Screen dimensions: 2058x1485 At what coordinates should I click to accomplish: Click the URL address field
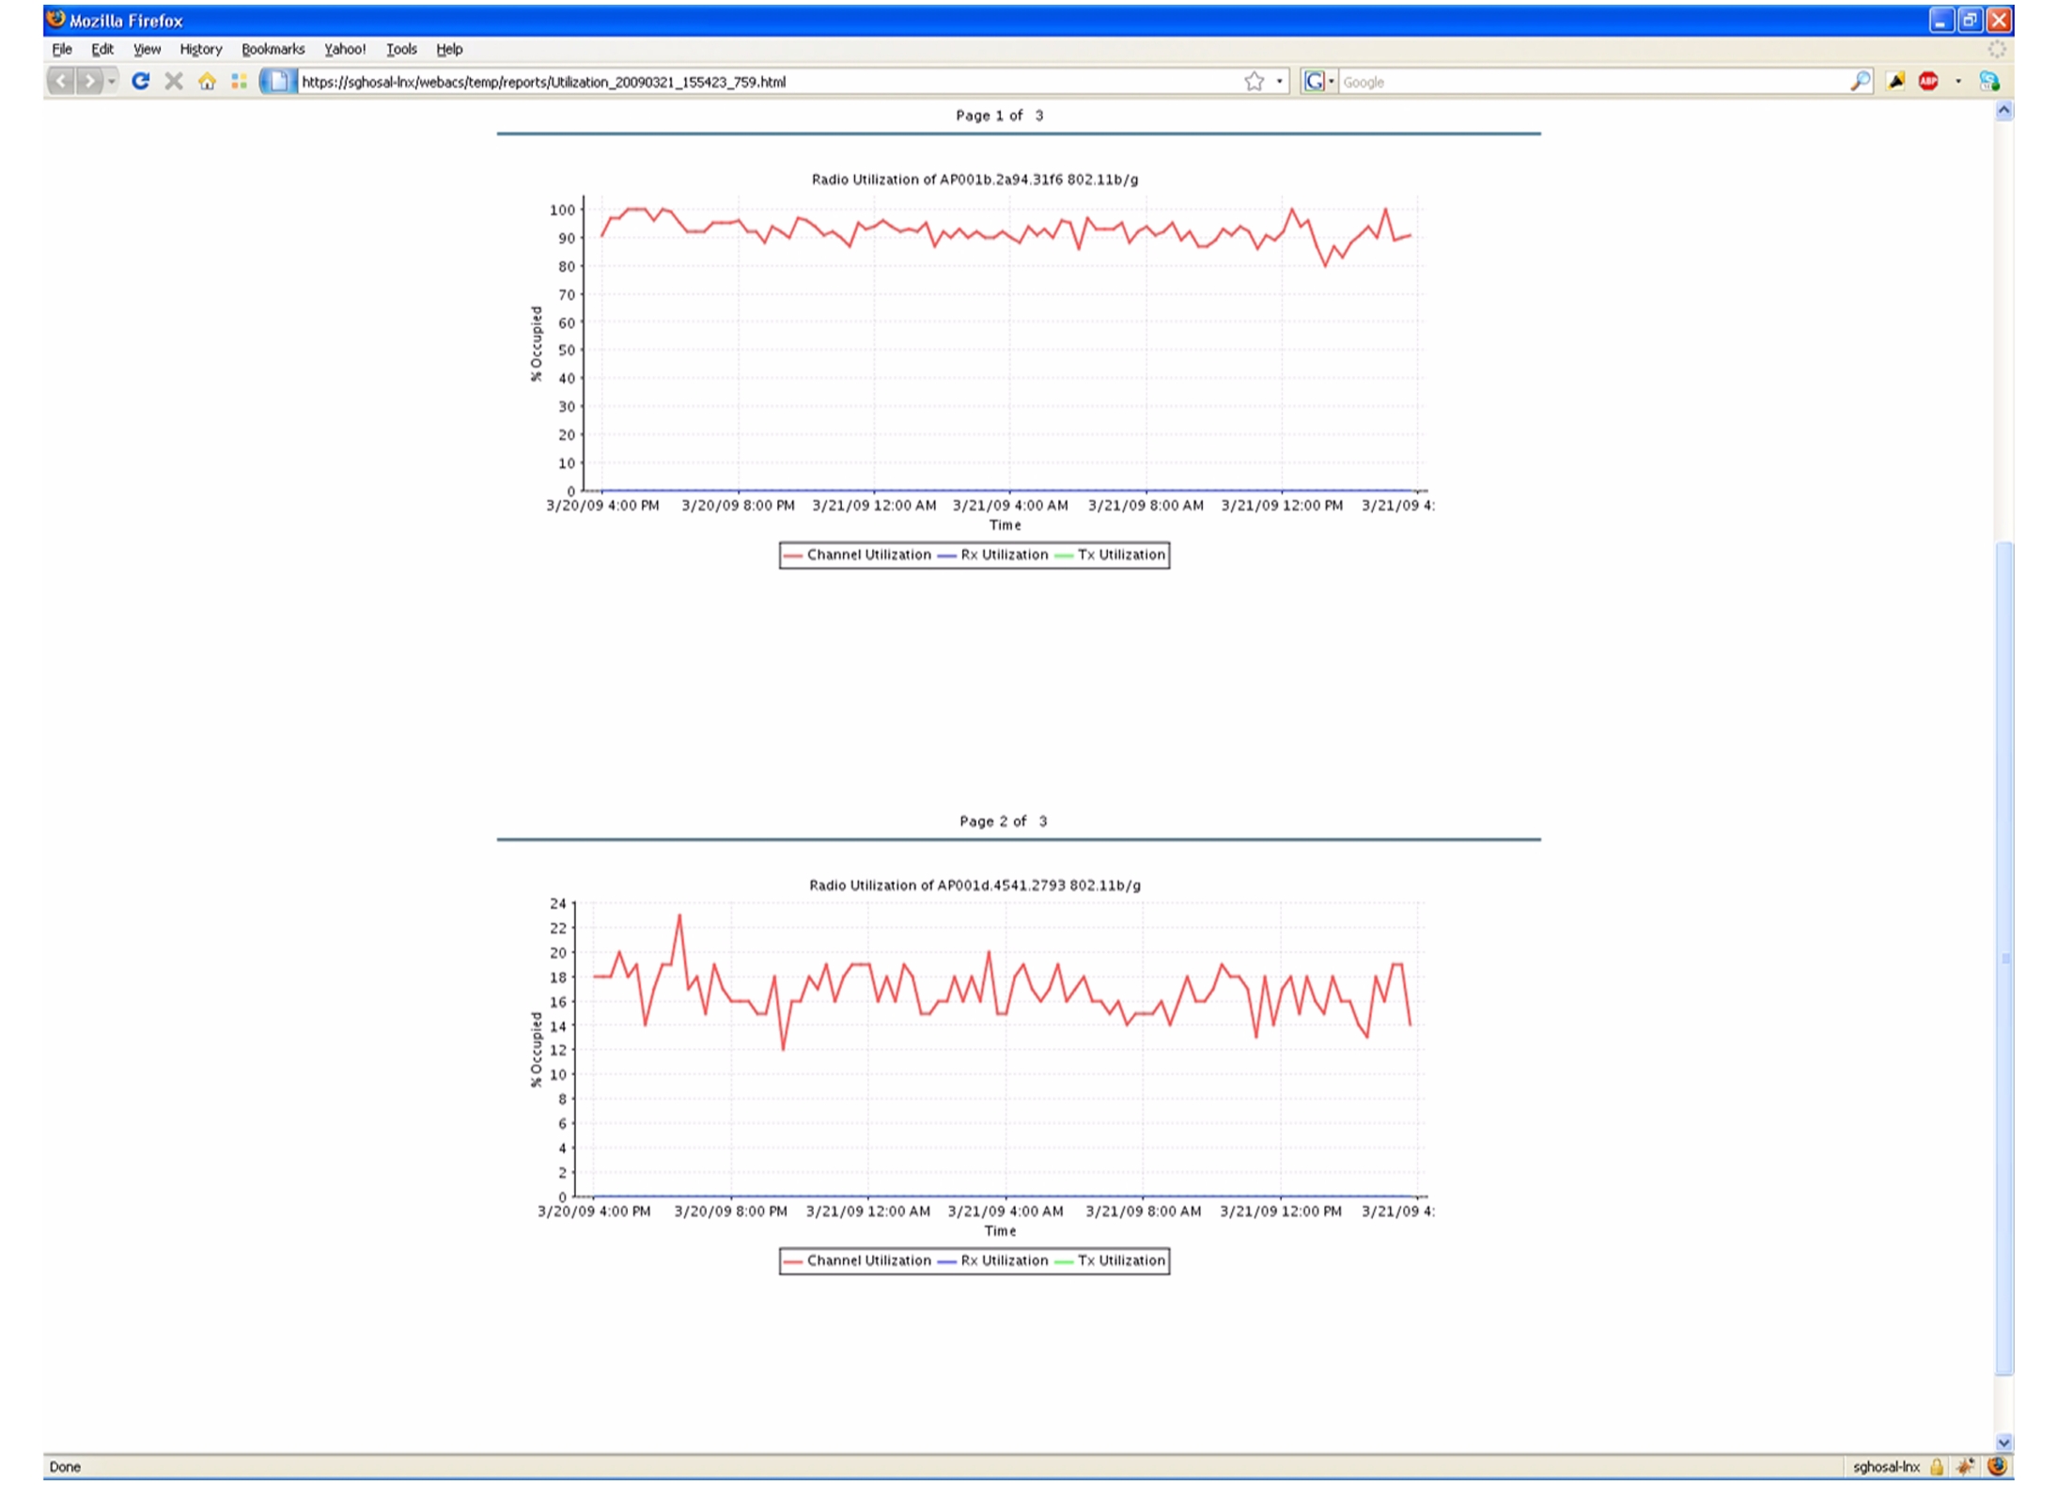(x=768, y=82)
